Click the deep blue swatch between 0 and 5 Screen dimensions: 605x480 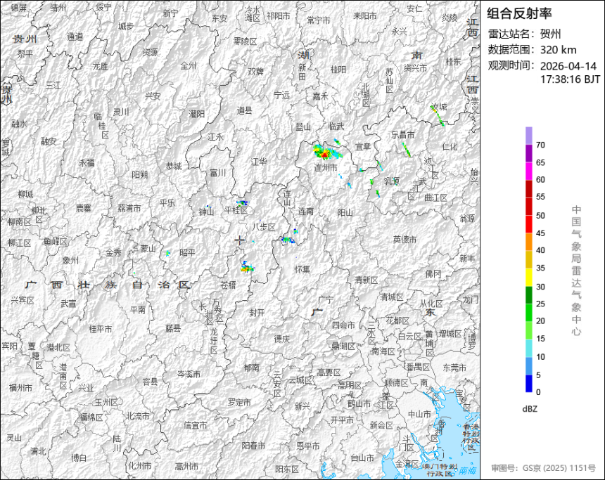pyautogui.click(x=529, y=384)
